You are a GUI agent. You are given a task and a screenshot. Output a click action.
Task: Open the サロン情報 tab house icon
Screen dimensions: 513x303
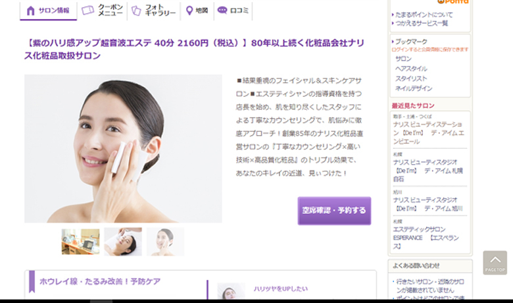click(x=30, y=11)
